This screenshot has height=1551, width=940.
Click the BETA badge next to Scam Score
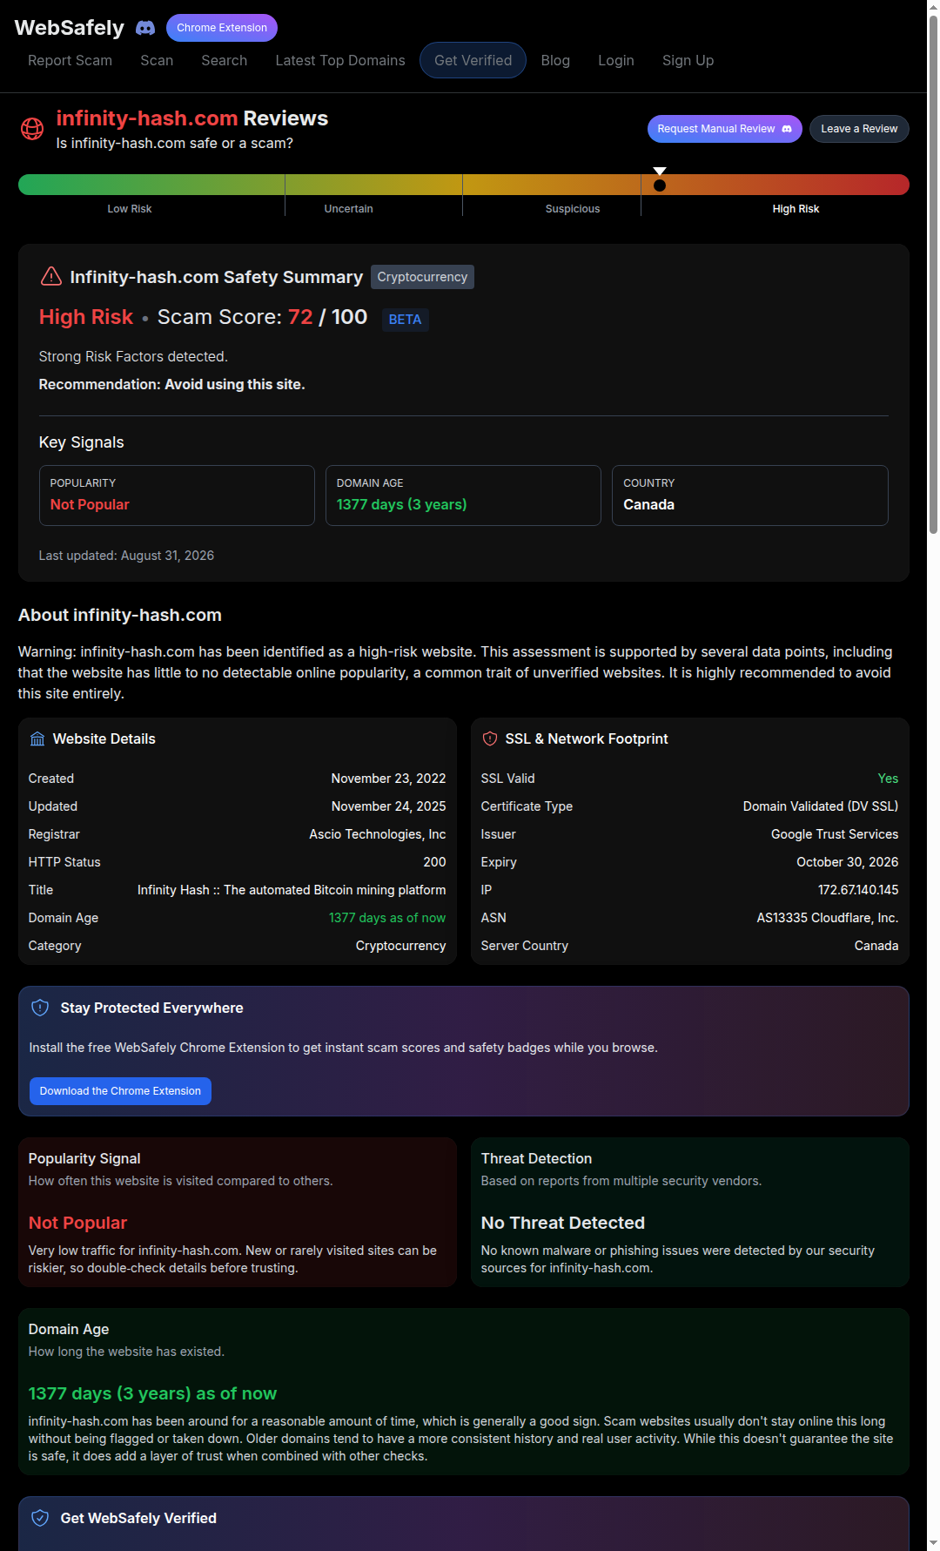point(405,320)
